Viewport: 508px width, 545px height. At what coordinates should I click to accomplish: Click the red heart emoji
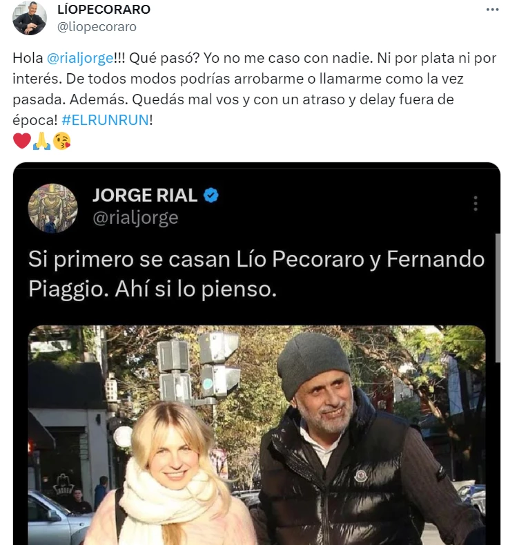click(21, 141)
